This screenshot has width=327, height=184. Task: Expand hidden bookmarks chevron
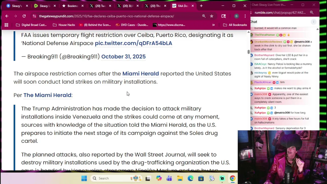213,25
